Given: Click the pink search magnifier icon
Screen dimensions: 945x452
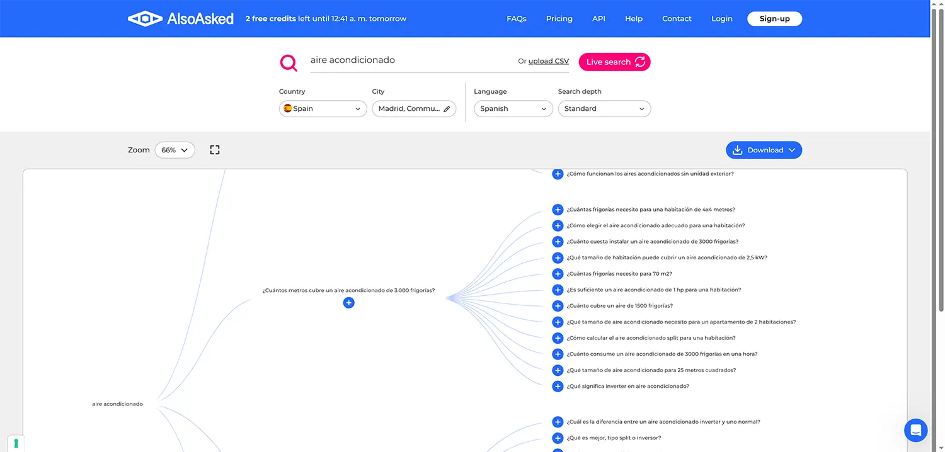Looking at the screenshot, I should pos(289,62).
